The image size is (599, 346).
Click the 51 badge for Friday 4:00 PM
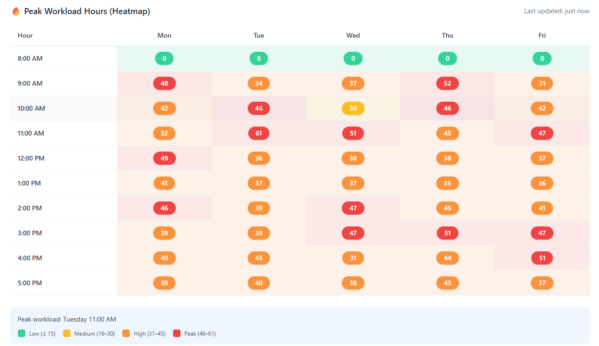coord(542,258)
